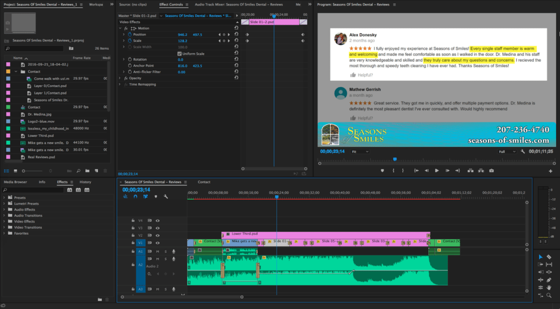The height and width of the screenshot is (309, 560).
Task: Click the Position X value 946.2
Action: click(183, 34)
